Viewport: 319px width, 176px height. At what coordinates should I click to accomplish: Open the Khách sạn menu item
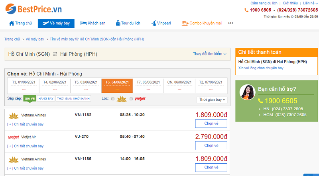(x=93, y=23)
